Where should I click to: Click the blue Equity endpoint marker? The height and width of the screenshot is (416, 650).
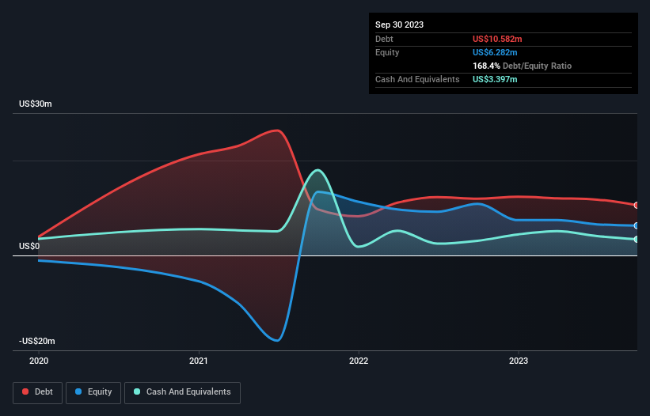(x=637, y=225)
